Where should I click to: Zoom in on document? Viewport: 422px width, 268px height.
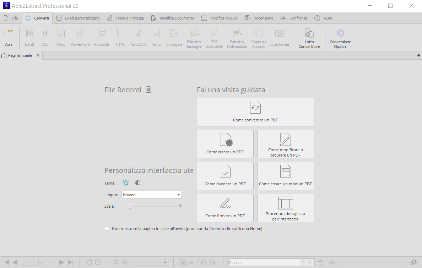tap(116, 262)
